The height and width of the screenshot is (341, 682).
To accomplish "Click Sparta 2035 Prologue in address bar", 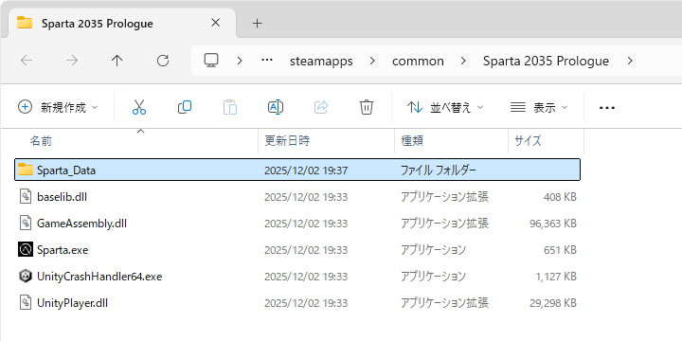I will [x=546, y=61].
